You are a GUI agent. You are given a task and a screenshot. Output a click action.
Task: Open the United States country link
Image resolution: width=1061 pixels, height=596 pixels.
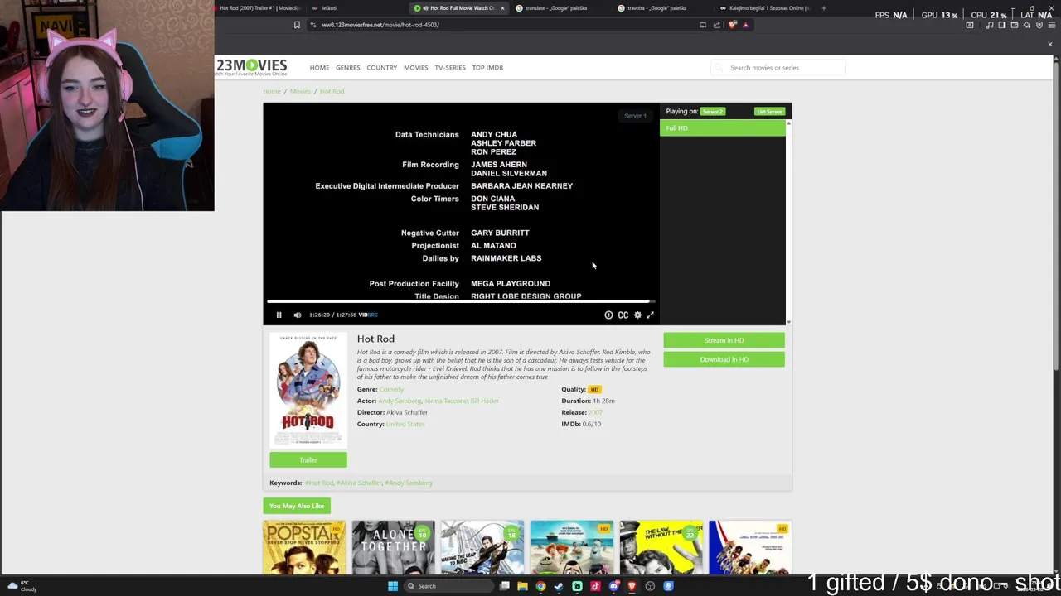pos(405,424)
